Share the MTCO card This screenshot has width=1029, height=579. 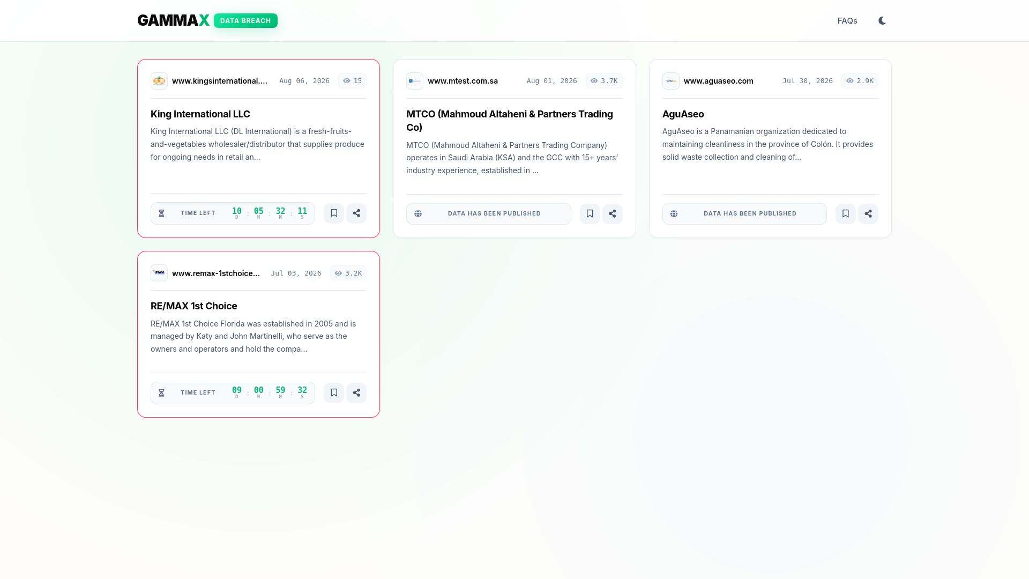pos(612,214)
